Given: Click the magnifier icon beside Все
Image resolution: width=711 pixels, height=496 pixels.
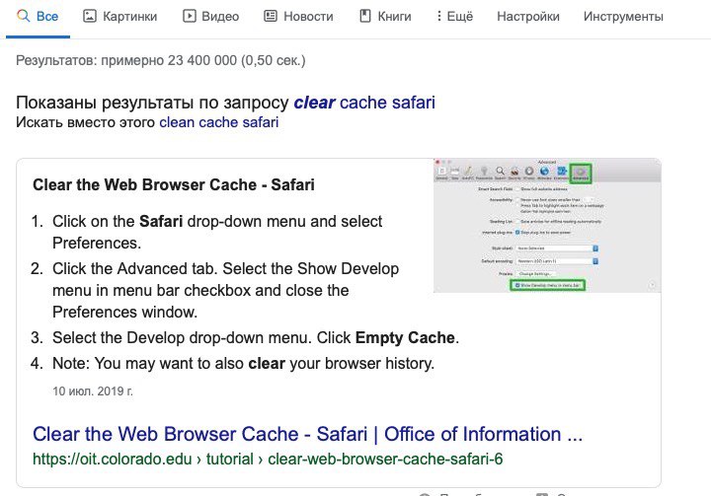Looking at the screenshot, I should tap(23, 17).
